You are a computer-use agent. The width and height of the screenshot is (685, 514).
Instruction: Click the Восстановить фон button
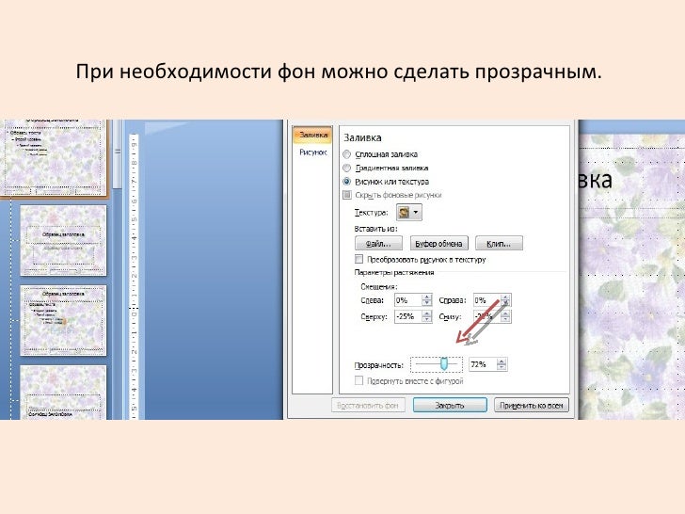point(368,405)
